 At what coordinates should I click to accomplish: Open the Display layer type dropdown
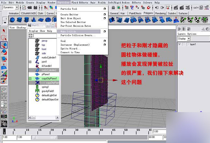(x=189, y=39)
